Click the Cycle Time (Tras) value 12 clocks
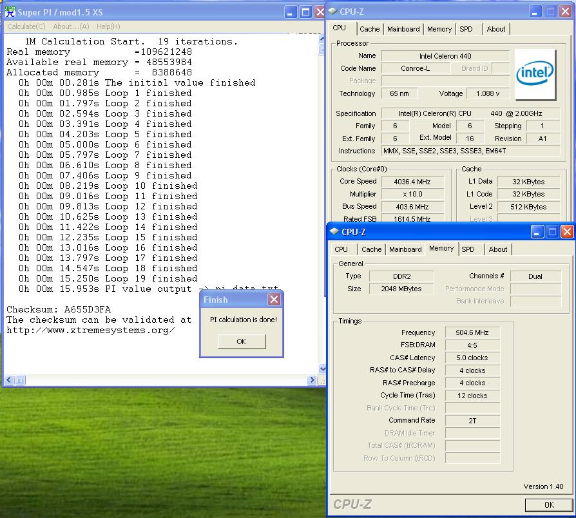Screen dimensions: 576x518 coord(472,396)
